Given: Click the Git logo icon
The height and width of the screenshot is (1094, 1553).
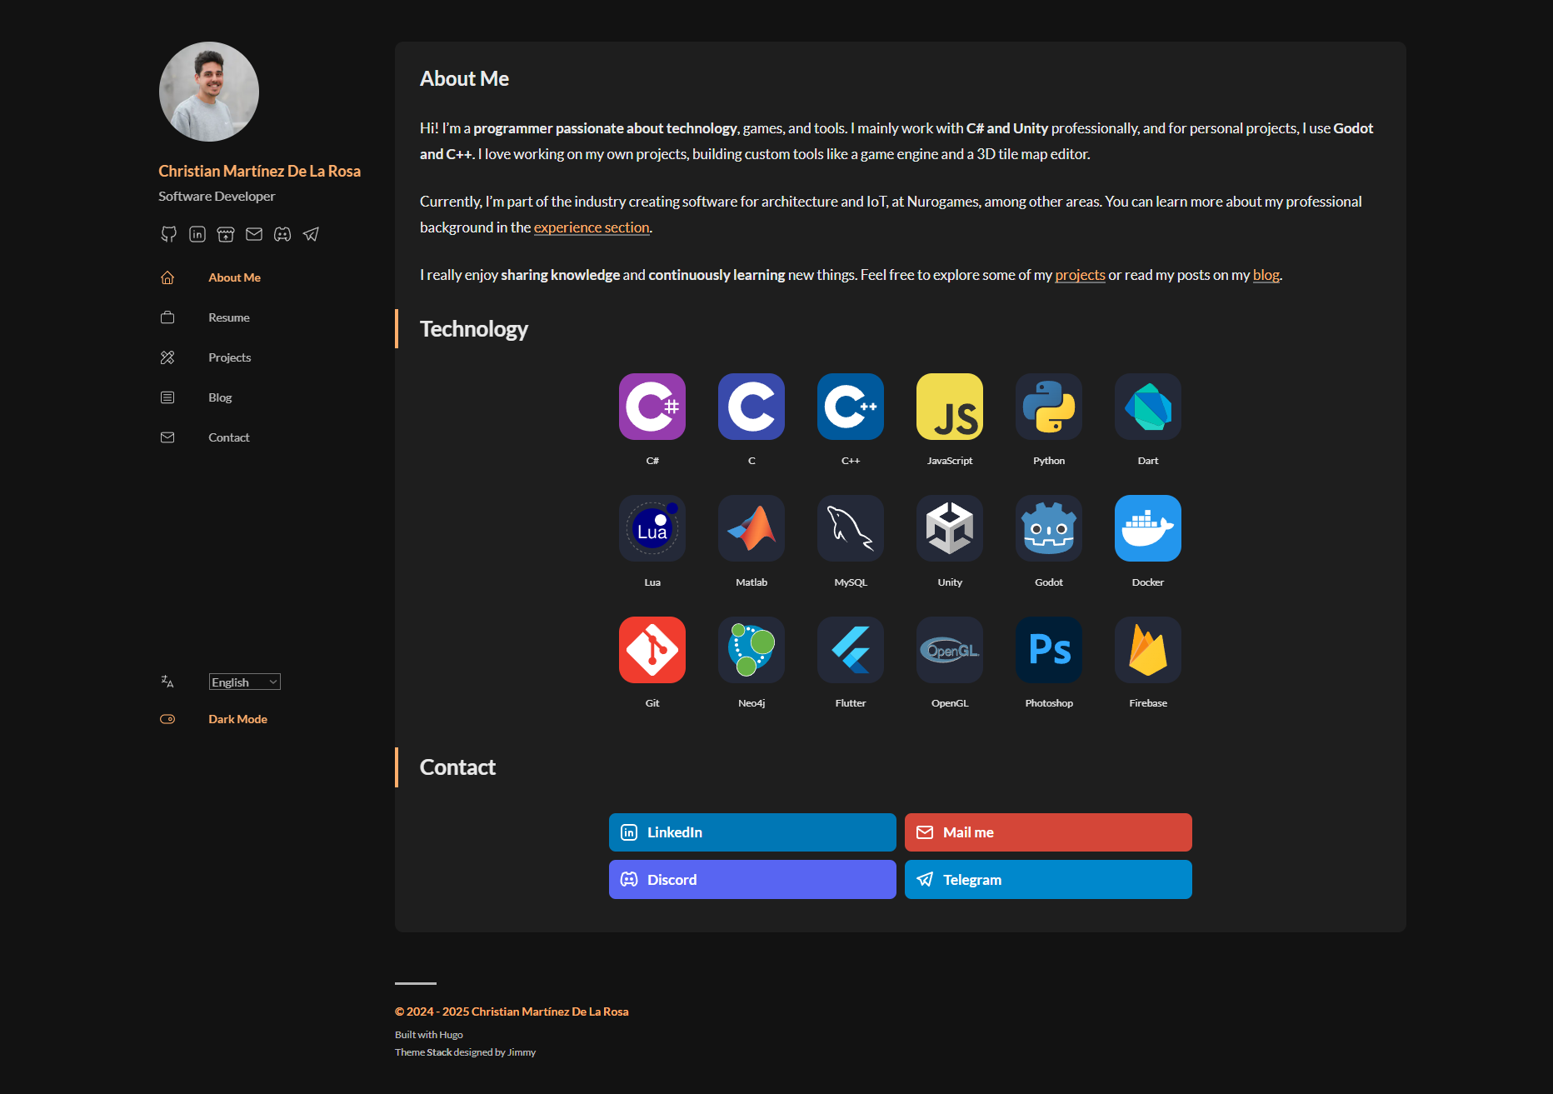Looking at the screenshot, I should click(x=652, y=650).
